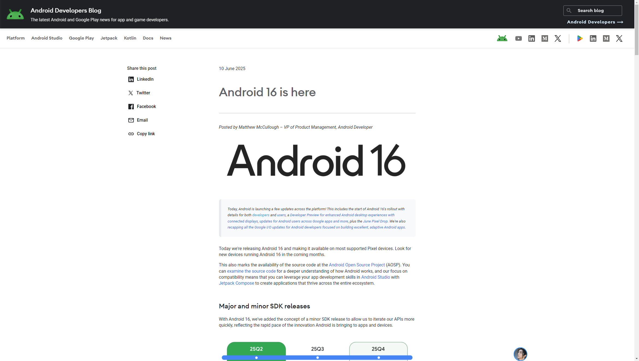The image size is (639, 361).
Task: Click the Android Developers arrow link top right
Action: coord(595,22)
